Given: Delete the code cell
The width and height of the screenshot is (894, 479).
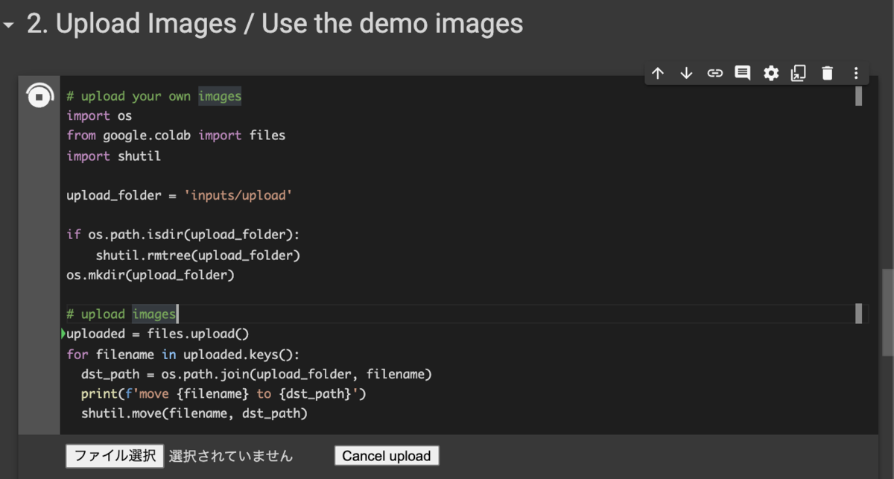Looking at the screenshot, I should [x=827, y=73].
